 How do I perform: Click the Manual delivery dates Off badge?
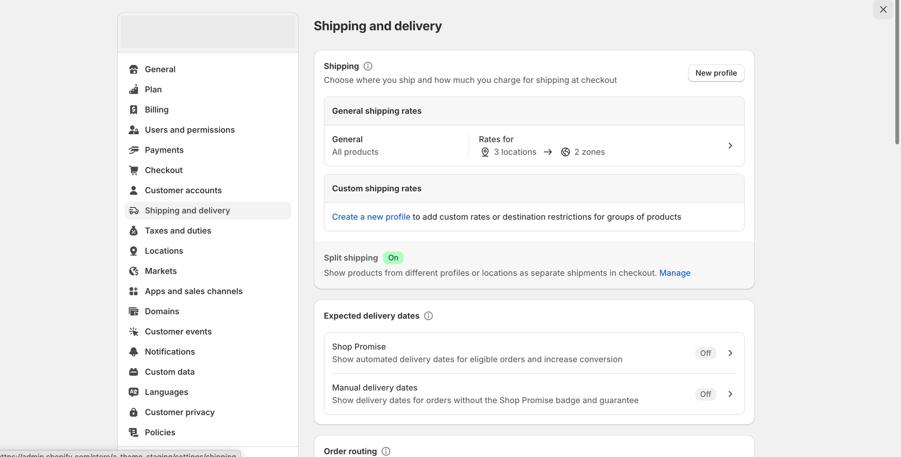tap(705, 394)
